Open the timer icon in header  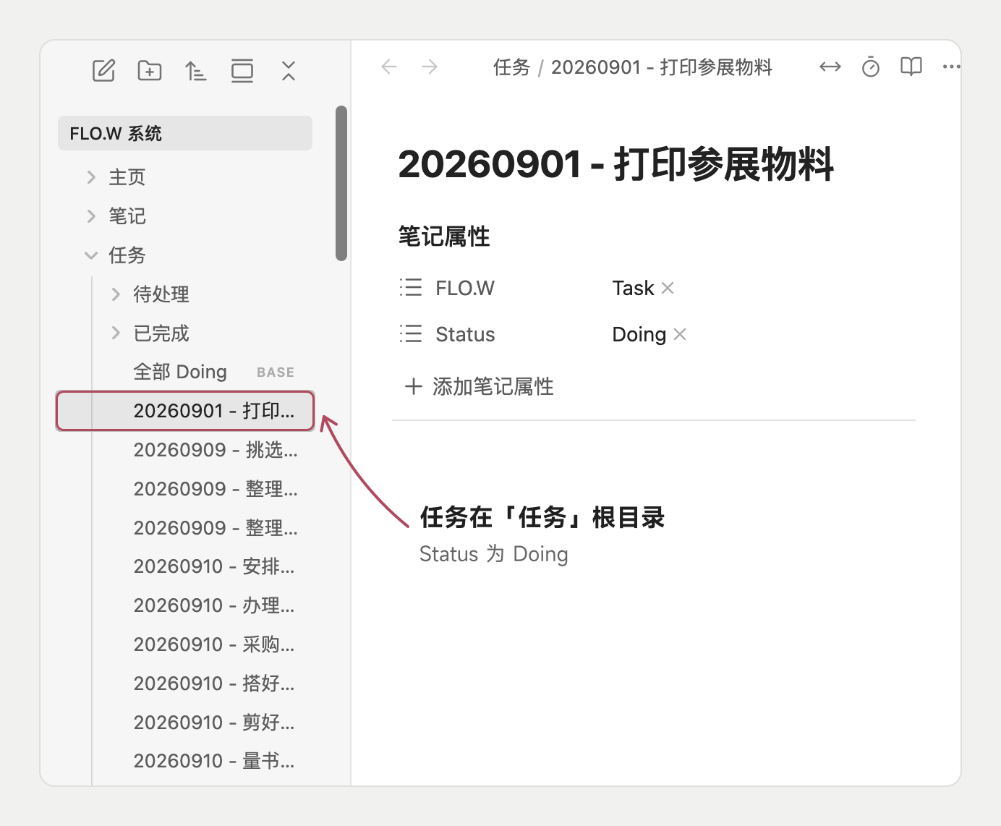tap(871, 67)
